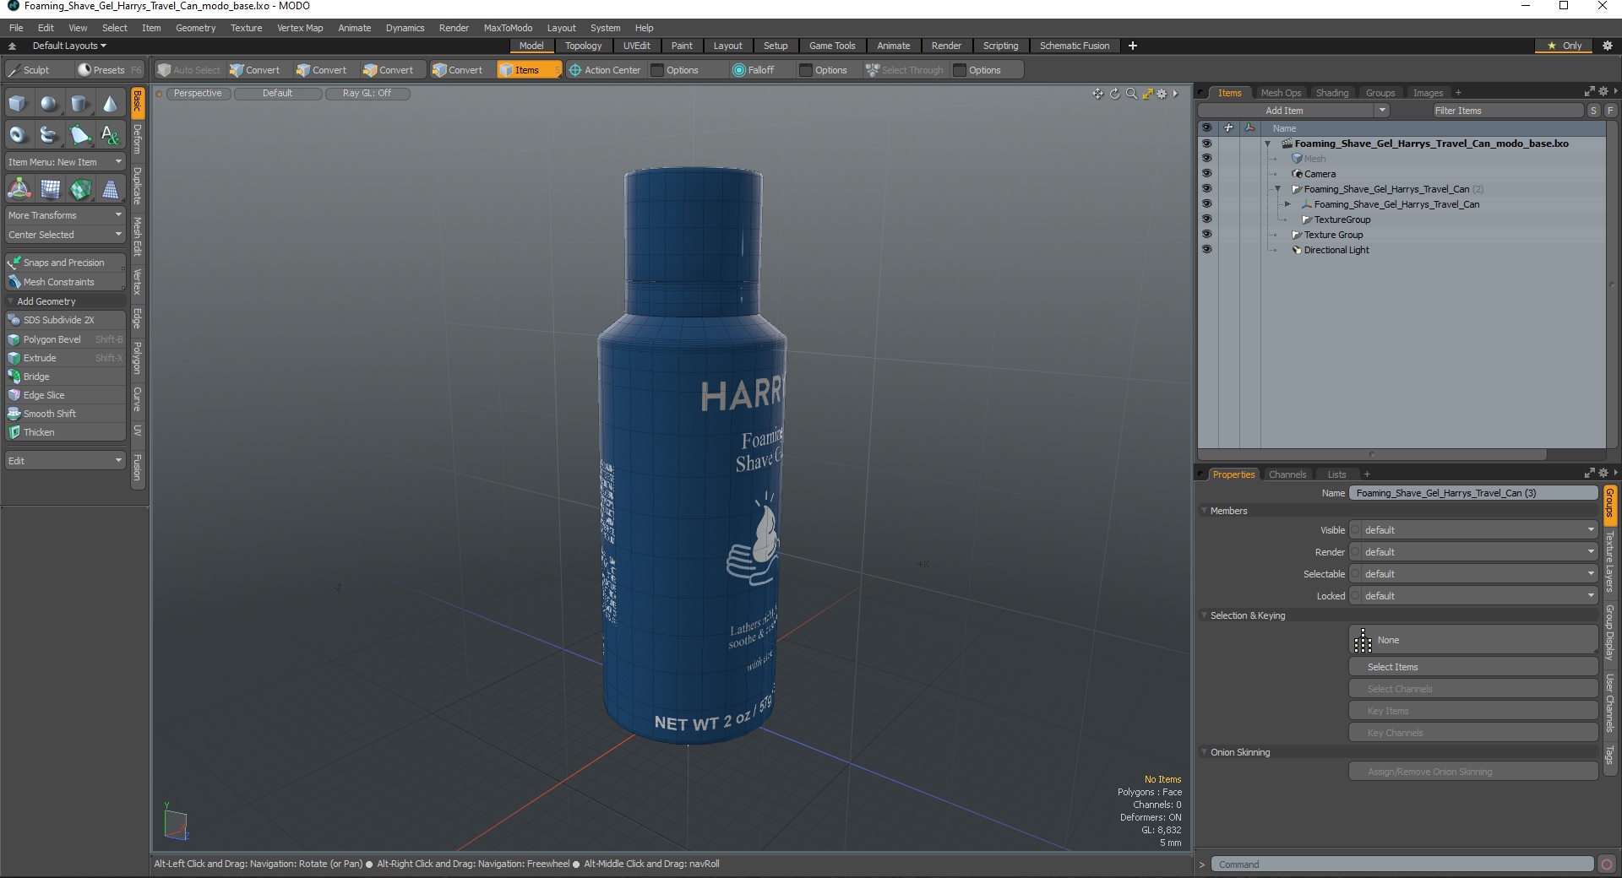This screenshot has width=1622, height=878.
Task: Open the Add Item dropdown
Action: pyautogui.click(x=1293, y=111)
